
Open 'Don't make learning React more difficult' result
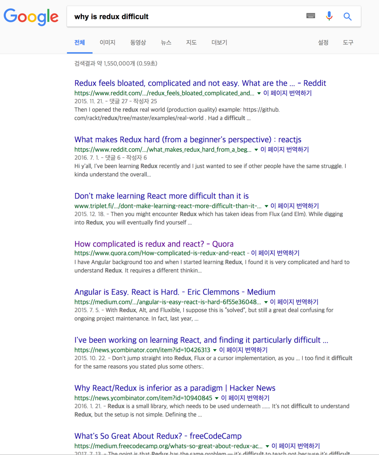point(161,196)
